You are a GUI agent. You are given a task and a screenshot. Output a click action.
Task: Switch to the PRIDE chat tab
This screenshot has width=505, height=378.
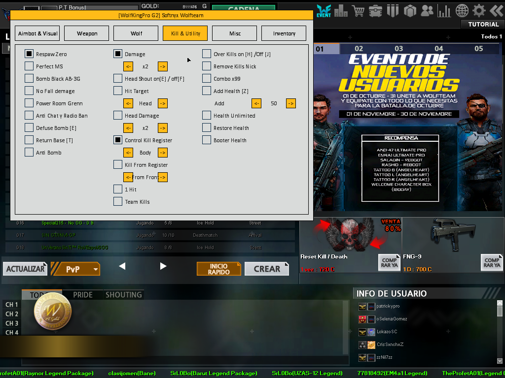pos(82,295)
